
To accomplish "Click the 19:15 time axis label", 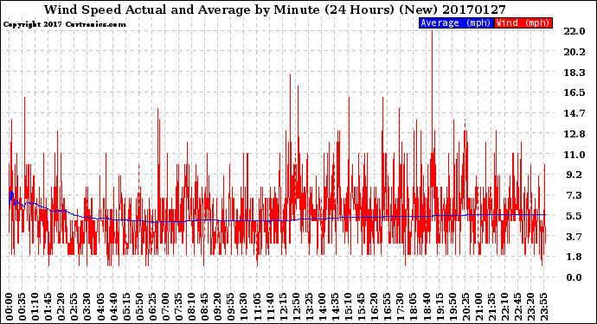I will pyautogui.click(x=440, y=307).
